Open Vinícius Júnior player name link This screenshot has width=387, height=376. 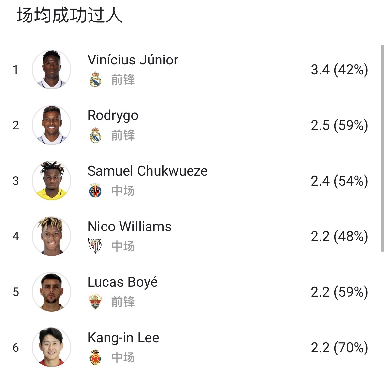133,60
